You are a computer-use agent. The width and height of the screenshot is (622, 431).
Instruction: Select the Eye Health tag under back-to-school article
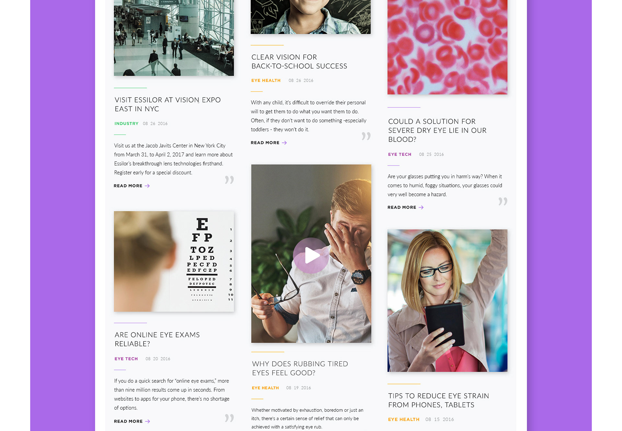[x=266, y=81]
